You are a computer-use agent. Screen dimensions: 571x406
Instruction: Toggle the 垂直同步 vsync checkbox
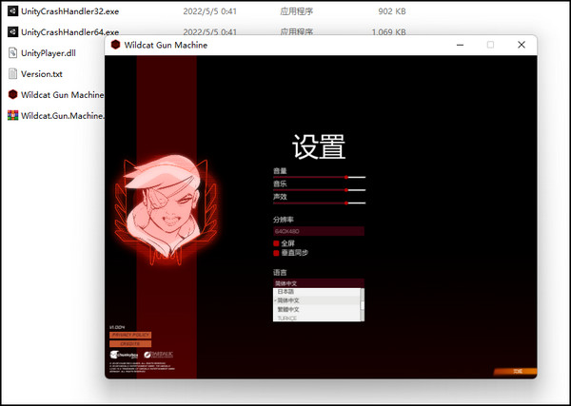(x=276, y=253)
